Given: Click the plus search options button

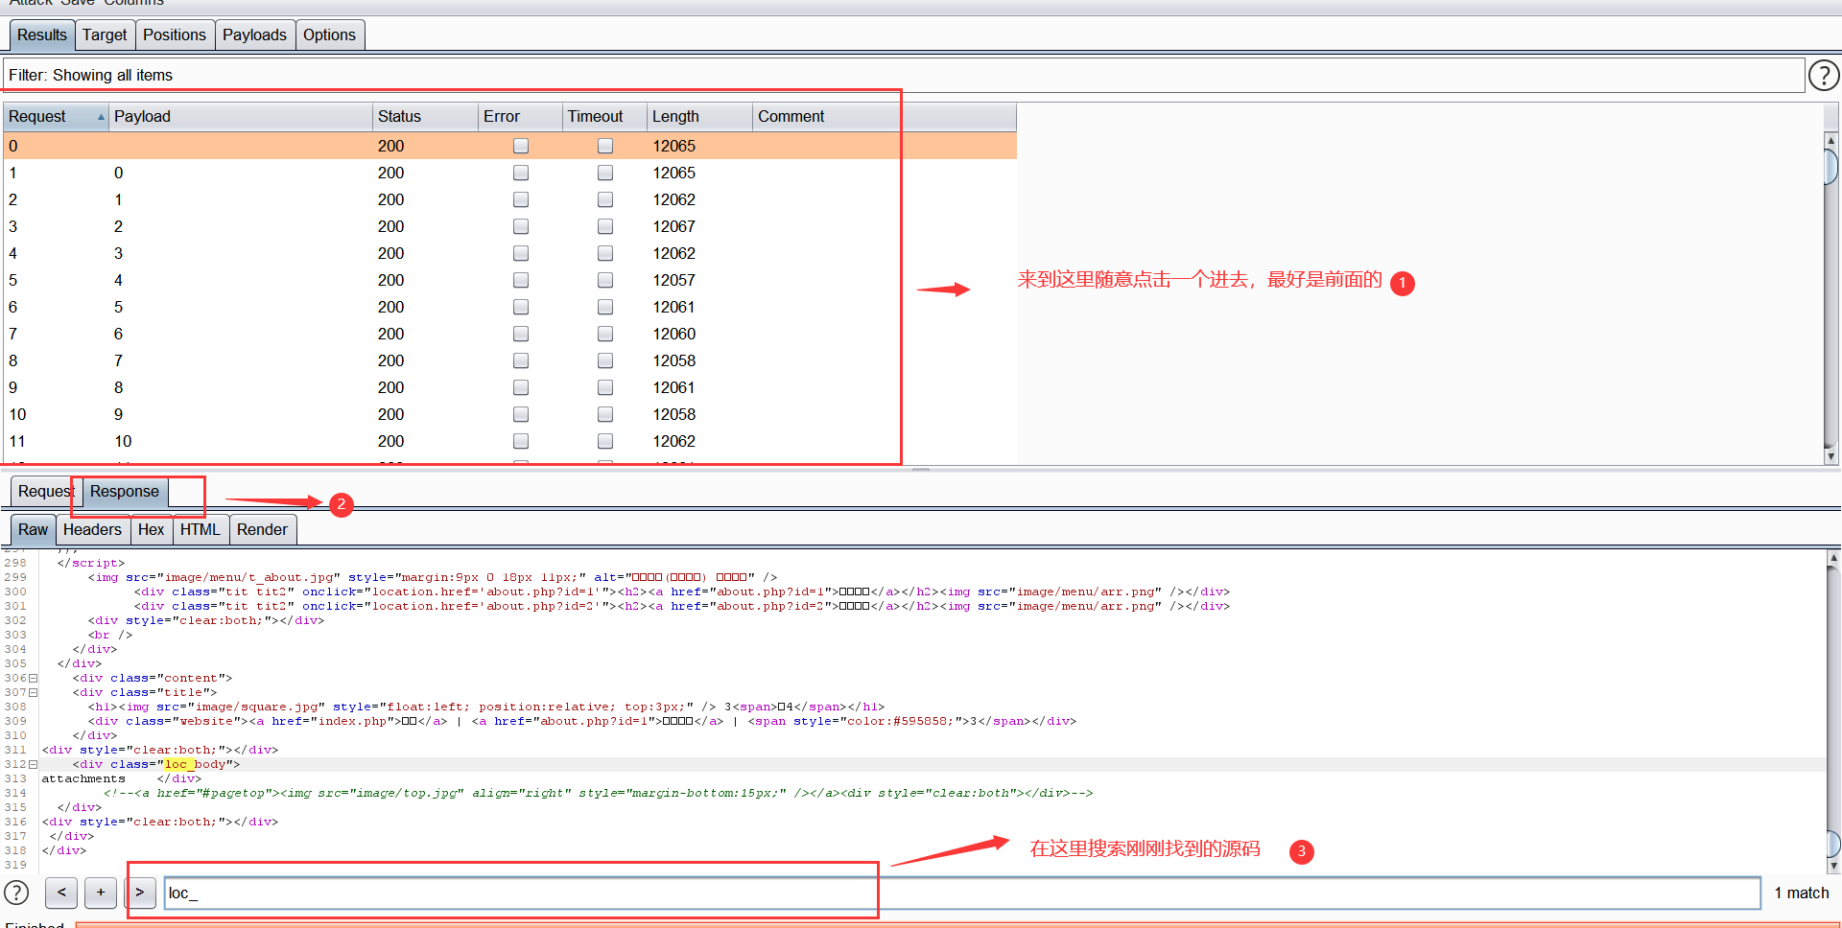Looking at the screenshot, I should click(x=101, y=893).
